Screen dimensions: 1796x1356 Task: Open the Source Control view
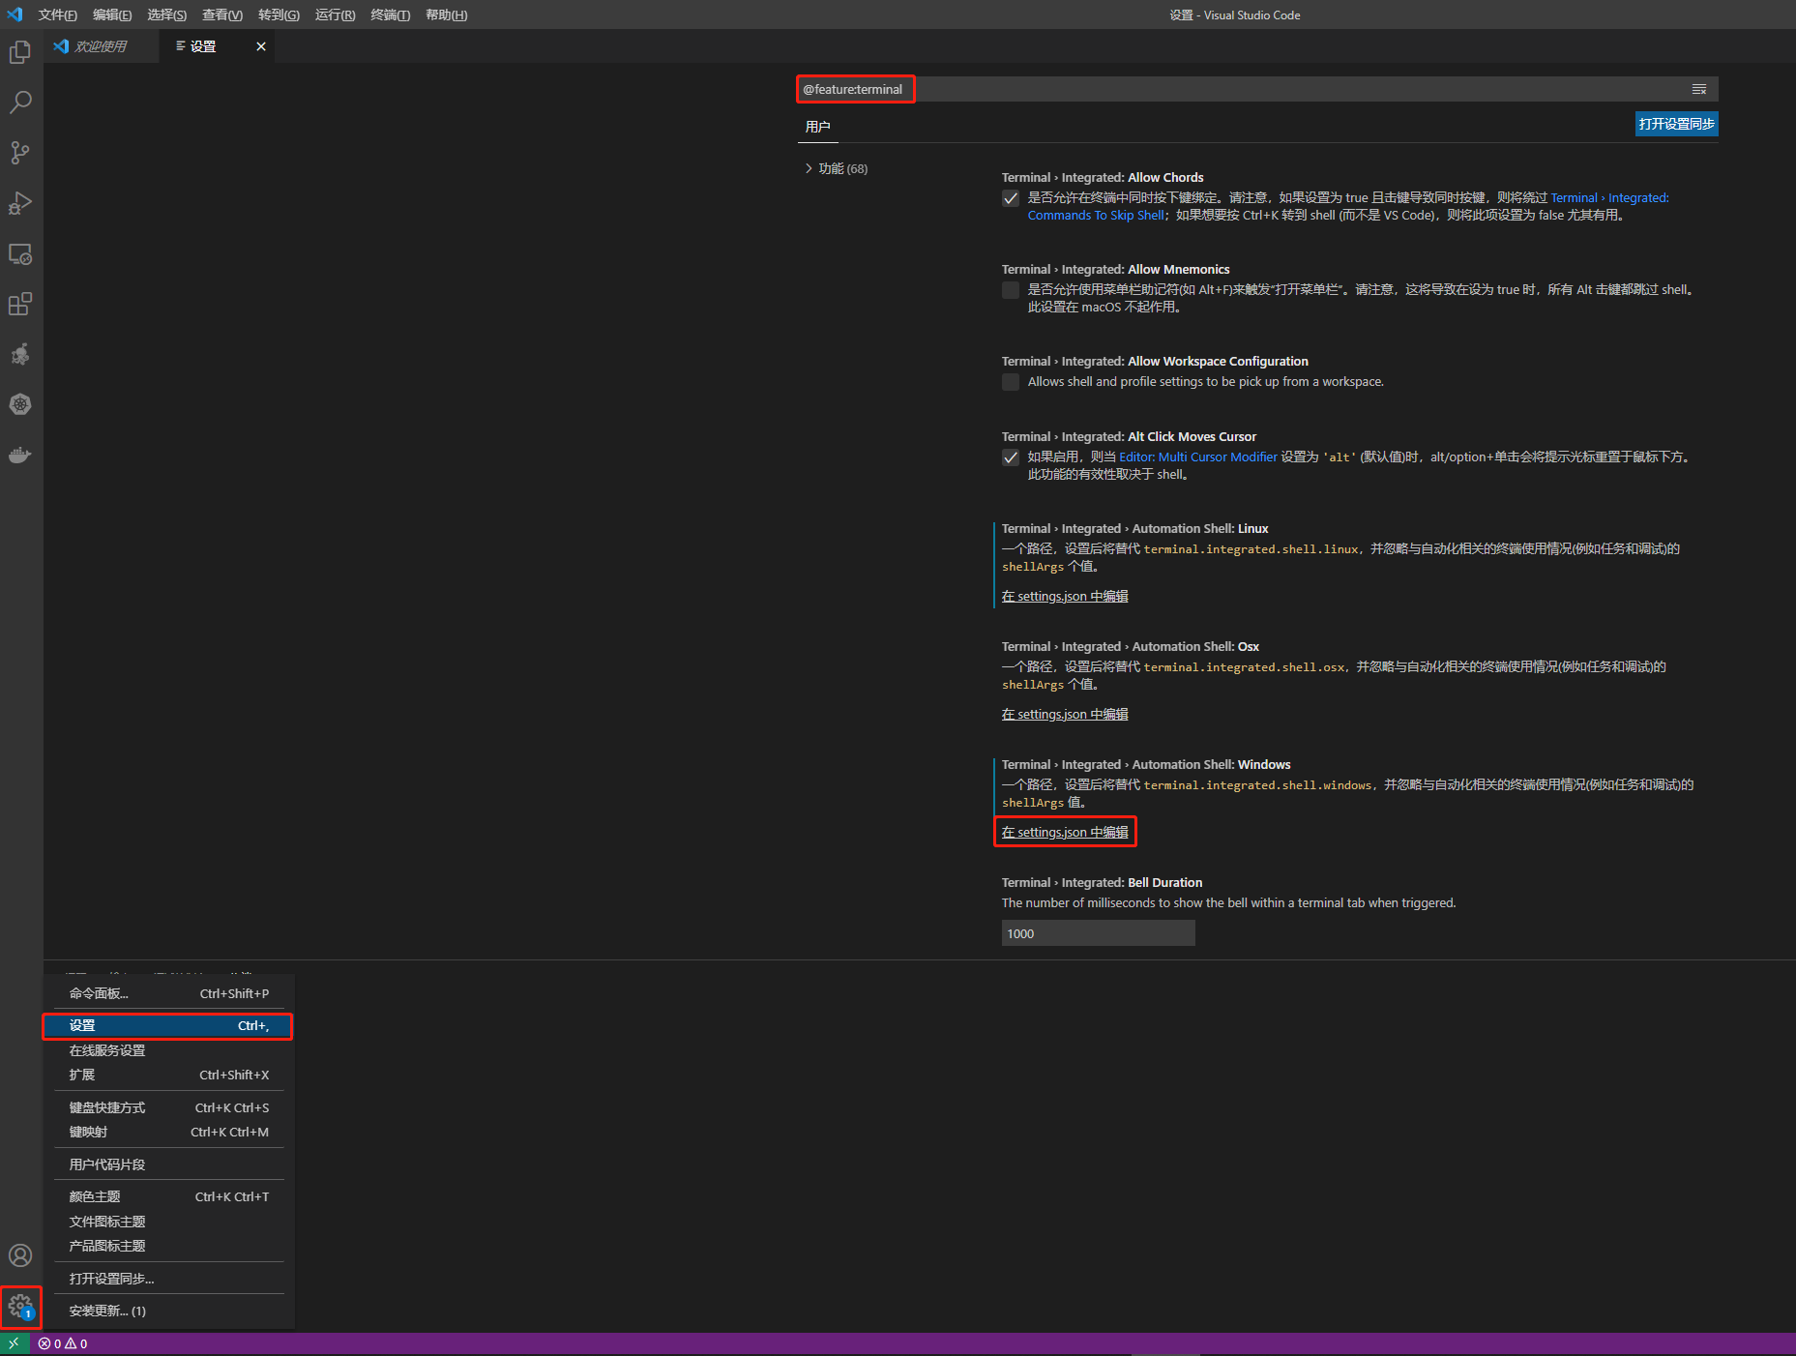click(20, 153)
